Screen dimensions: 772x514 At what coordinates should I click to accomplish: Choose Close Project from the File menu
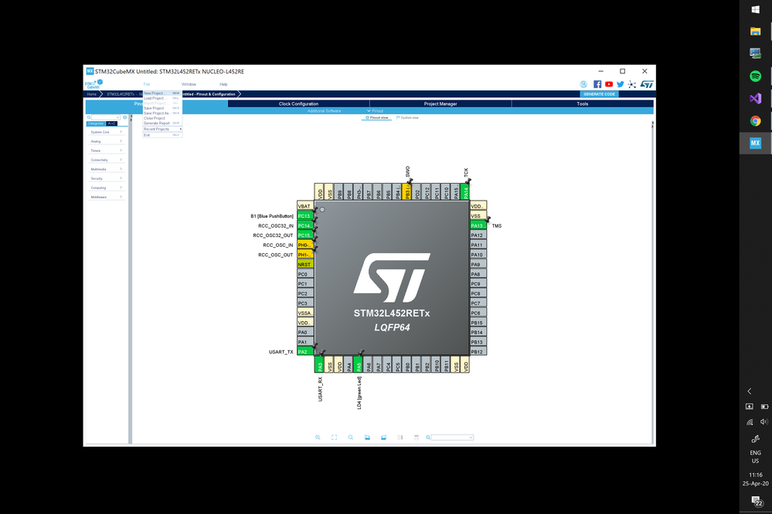(x=162, y=118)
